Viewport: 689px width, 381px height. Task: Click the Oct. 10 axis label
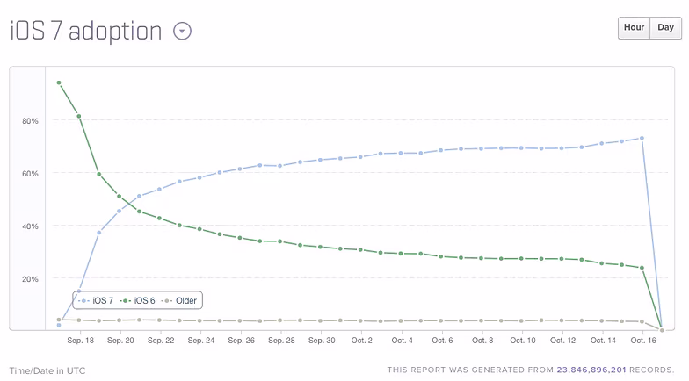(x=523, y=341)
